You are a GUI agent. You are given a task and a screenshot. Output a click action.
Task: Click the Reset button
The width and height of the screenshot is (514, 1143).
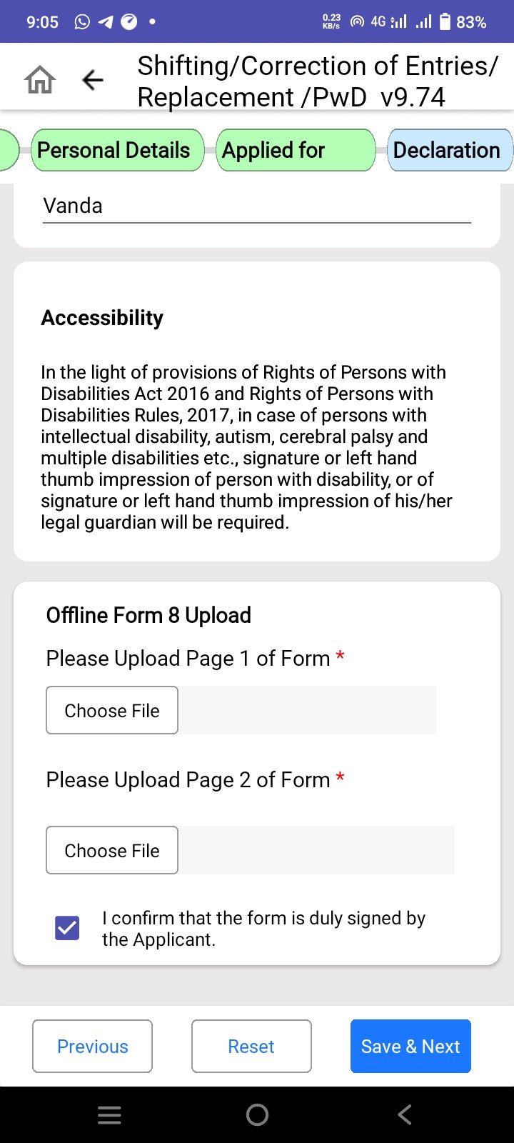coord(251,1047)
